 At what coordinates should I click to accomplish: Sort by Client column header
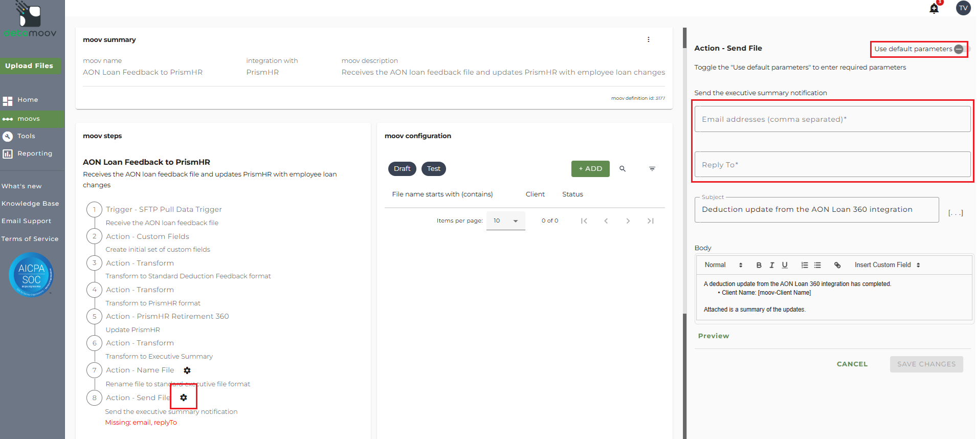[x=535, y=194]
